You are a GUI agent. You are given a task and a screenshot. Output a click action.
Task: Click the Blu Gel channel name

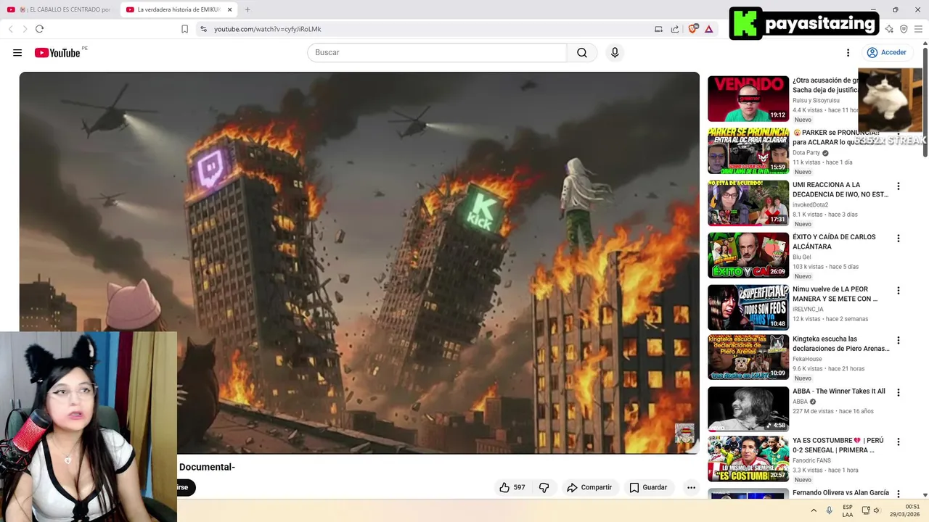pyautogui.click(x=802, y=257)
